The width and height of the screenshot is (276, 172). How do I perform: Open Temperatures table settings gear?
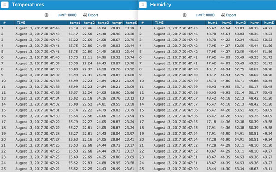click(46, 15)
